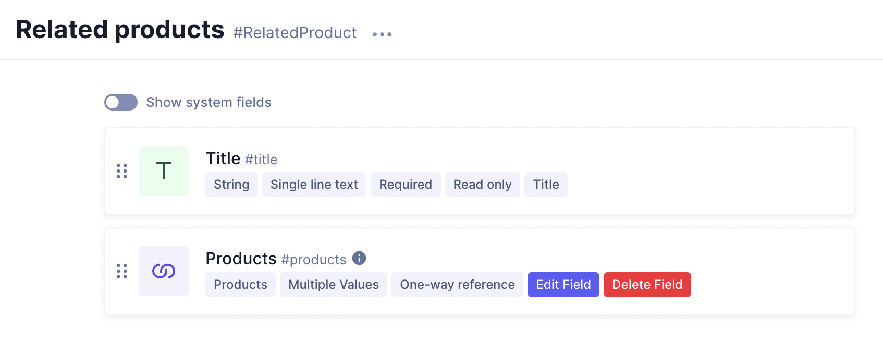This screenshot has height=341, width=883.
Task: Click Delete Field button
Action: point(647,285)
